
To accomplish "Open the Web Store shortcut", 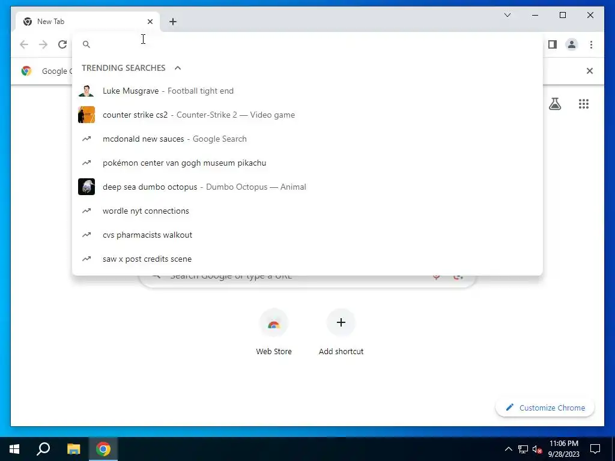I will (x=274, y=333).
